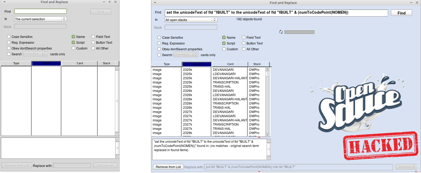Image resolution: width=421 pixels, height=173 pixels.
Task: Open 'The current selection' dropdown in left window
Action: pos(40,19)
